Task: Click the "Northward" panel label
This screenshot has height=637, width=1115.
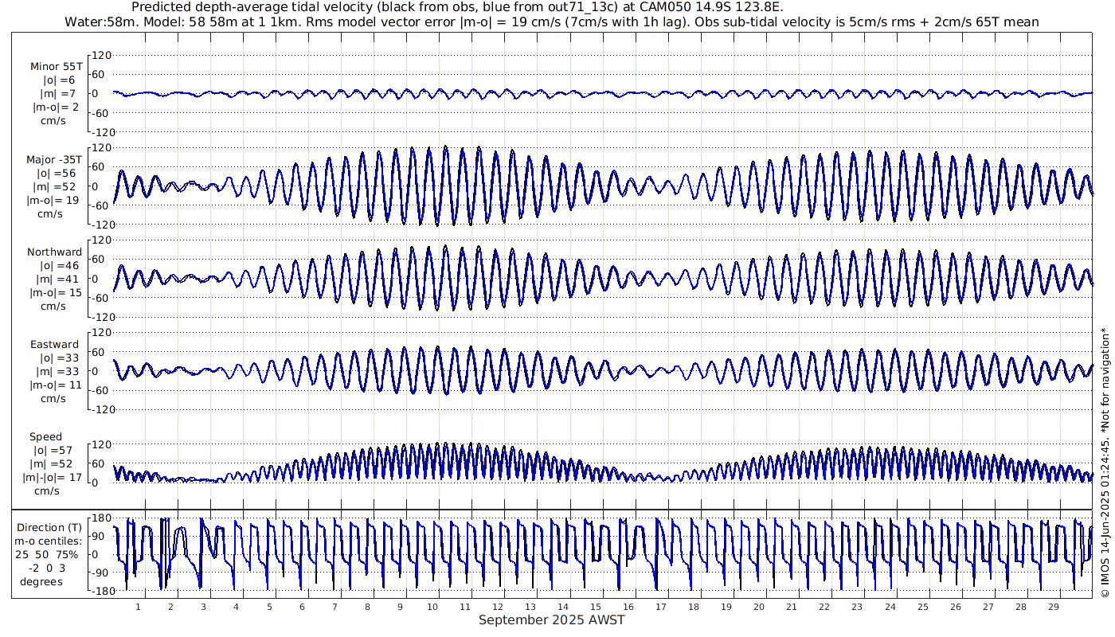Action: (54, 252)
